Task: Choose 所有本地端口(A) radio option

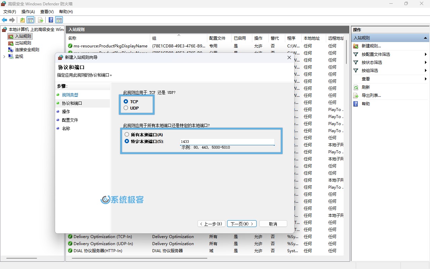Action: point(127,134)
